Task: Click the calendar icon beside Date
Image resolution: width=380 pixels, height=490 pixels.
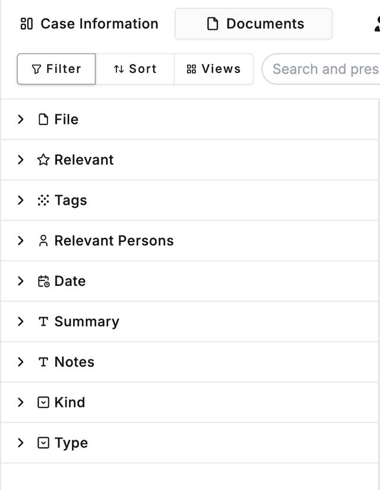Action: point(43,281)
